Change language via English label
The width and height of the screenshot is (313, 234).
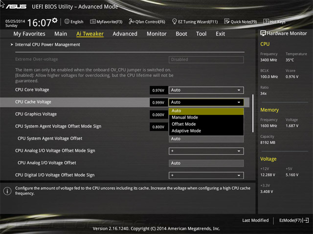77,21
